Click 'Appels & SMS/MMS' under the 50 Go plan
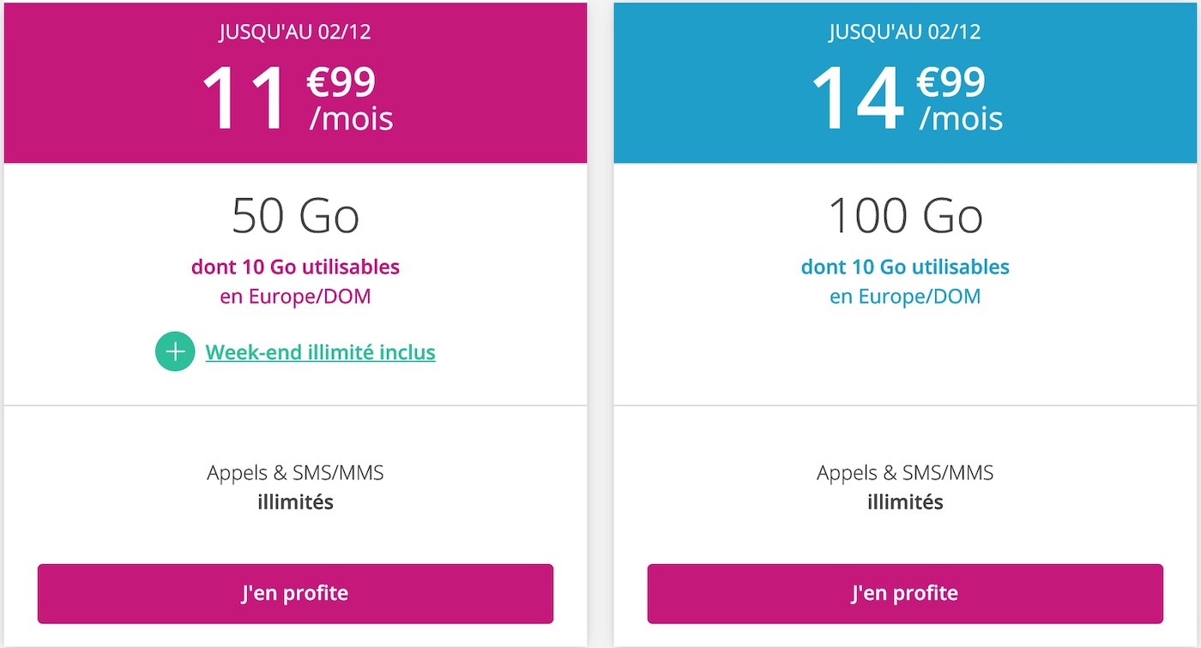 pos(295,472)
